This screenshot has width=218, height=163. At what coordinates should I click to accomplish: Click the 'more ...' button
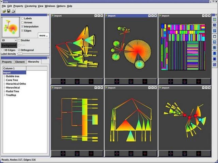tap(43, 35)
